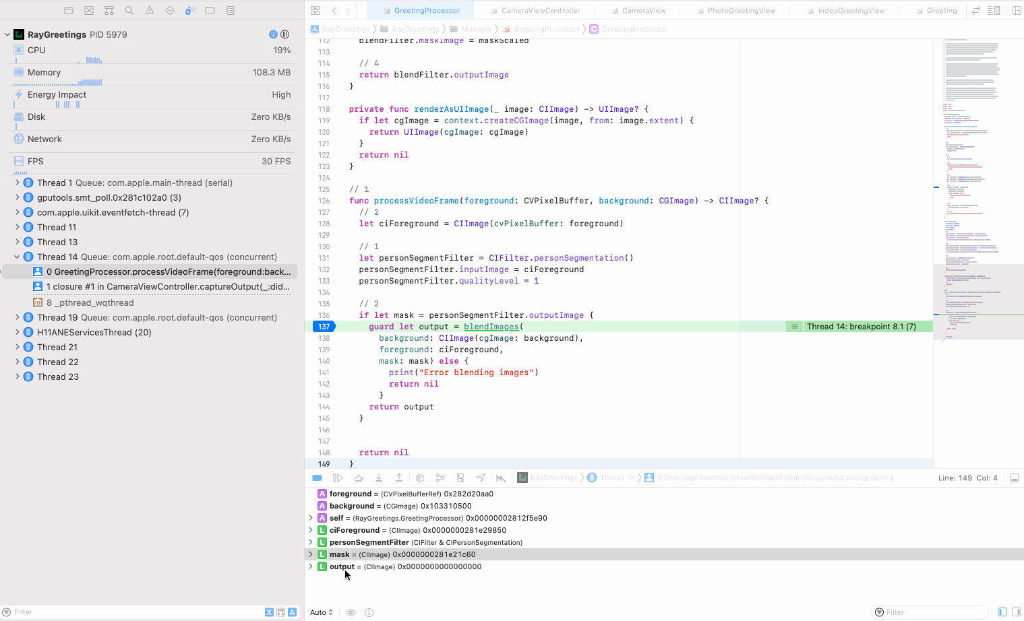Image resolution: width=1024 pixels, height=621 pixels.
Task: Toggle the variables view pane
Action: pyautogui.click(x=1002, y=612)
